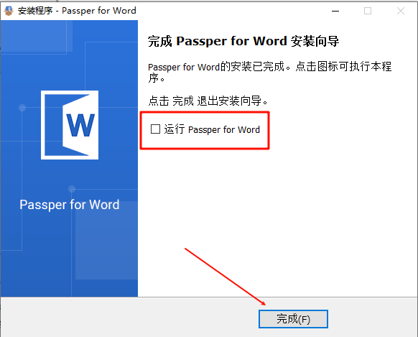Click the 完成 Passper for Word 安装向导 heading

pos(243,42)
